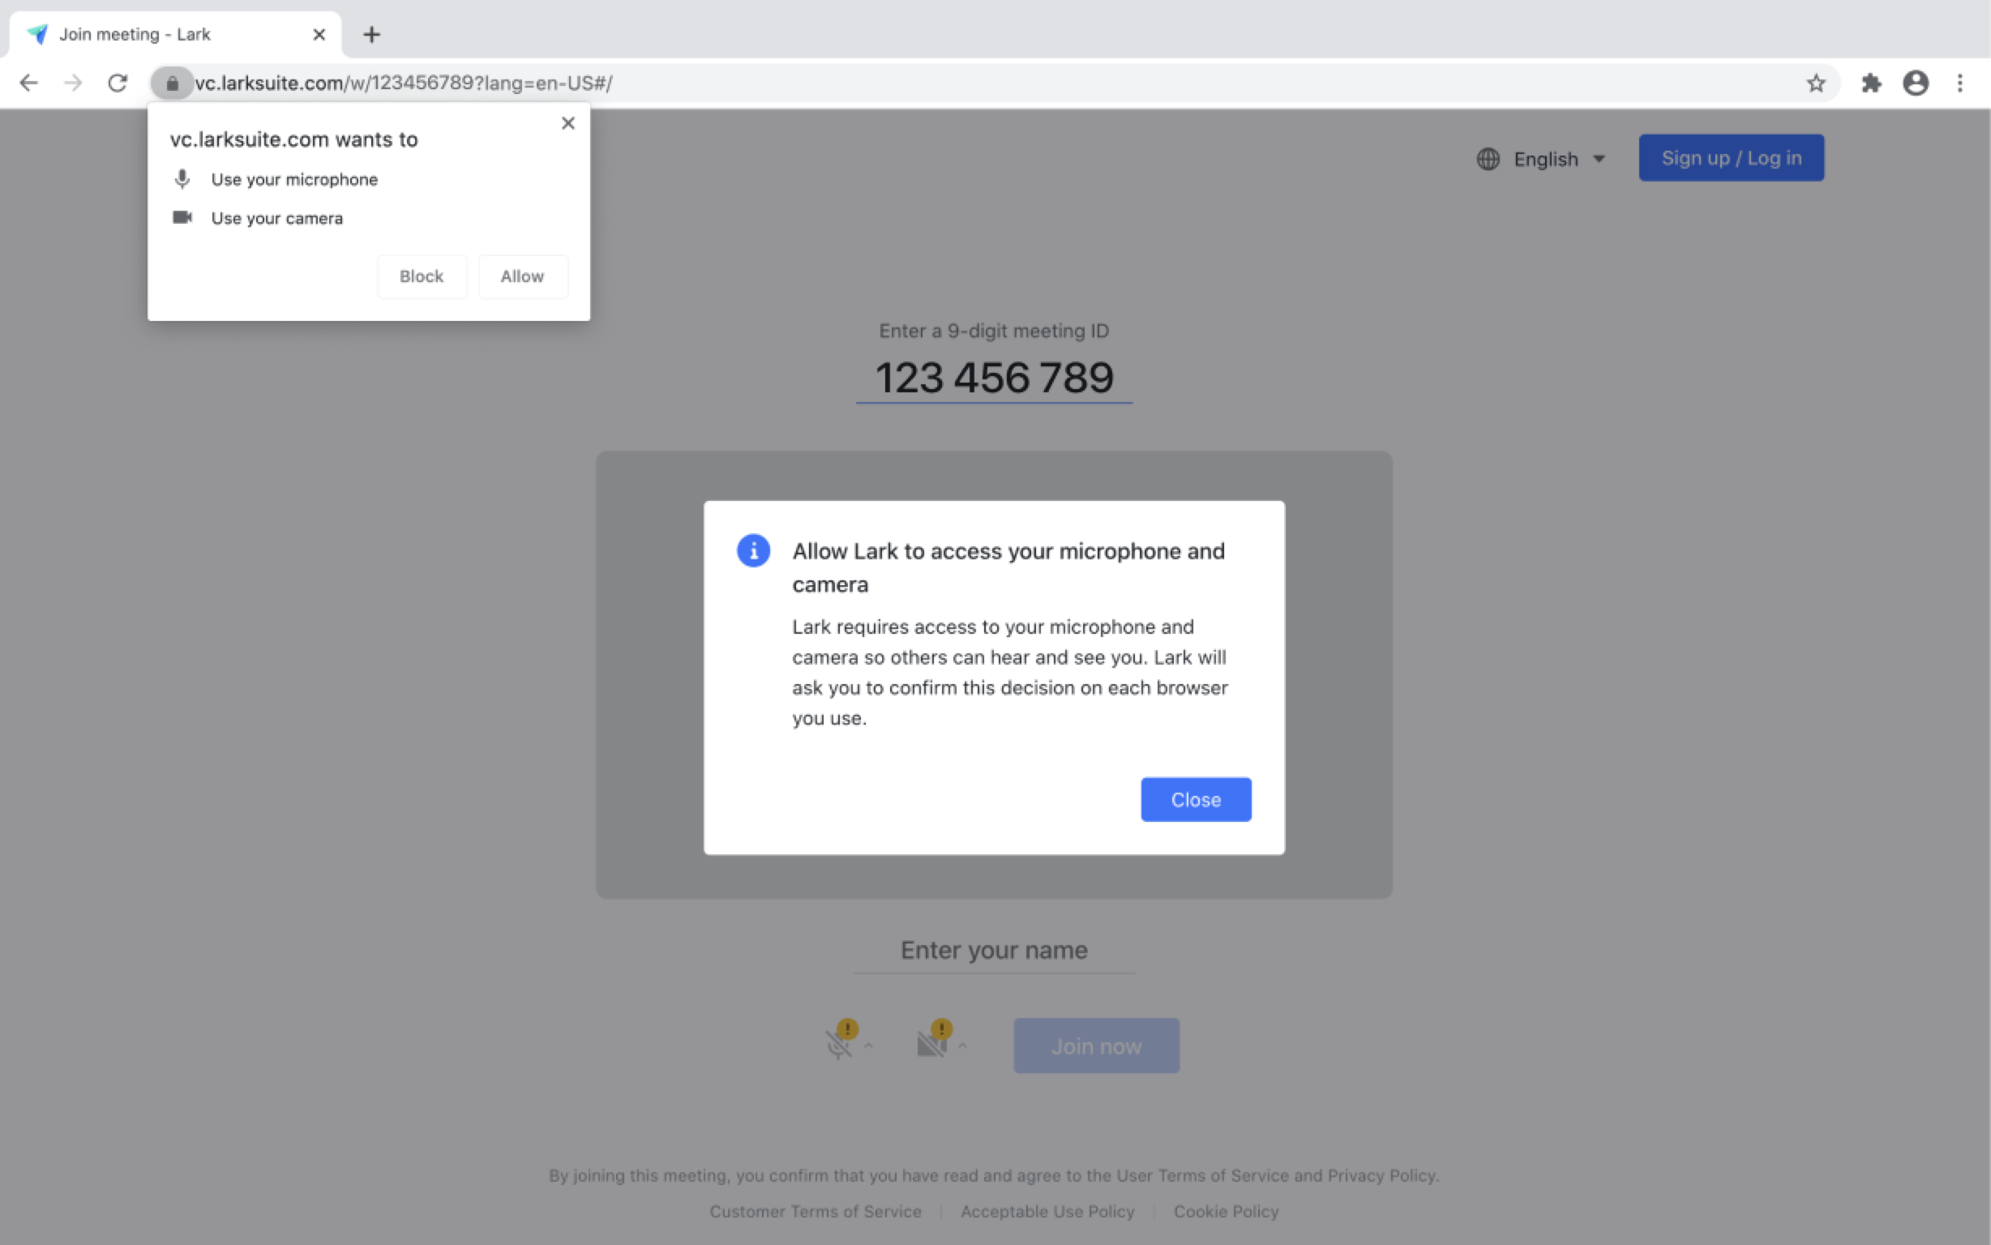Click the browser bookmark star icon
Viewport: 1991px width, 1245px height.
1814,82
